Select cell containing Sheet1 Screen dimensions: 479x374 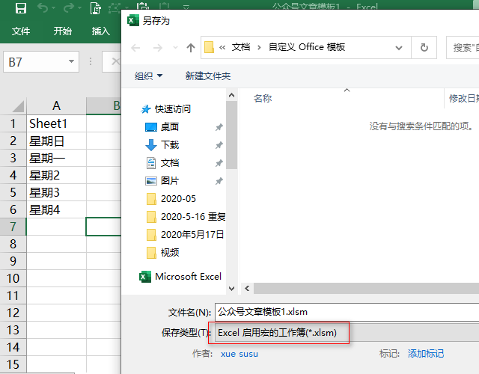click(x=56, y=123)
